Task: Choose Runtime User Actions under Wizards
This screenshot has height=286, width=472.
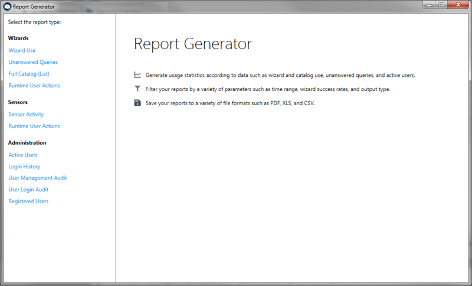Action: pyautogui.click(x=34, y=86)
